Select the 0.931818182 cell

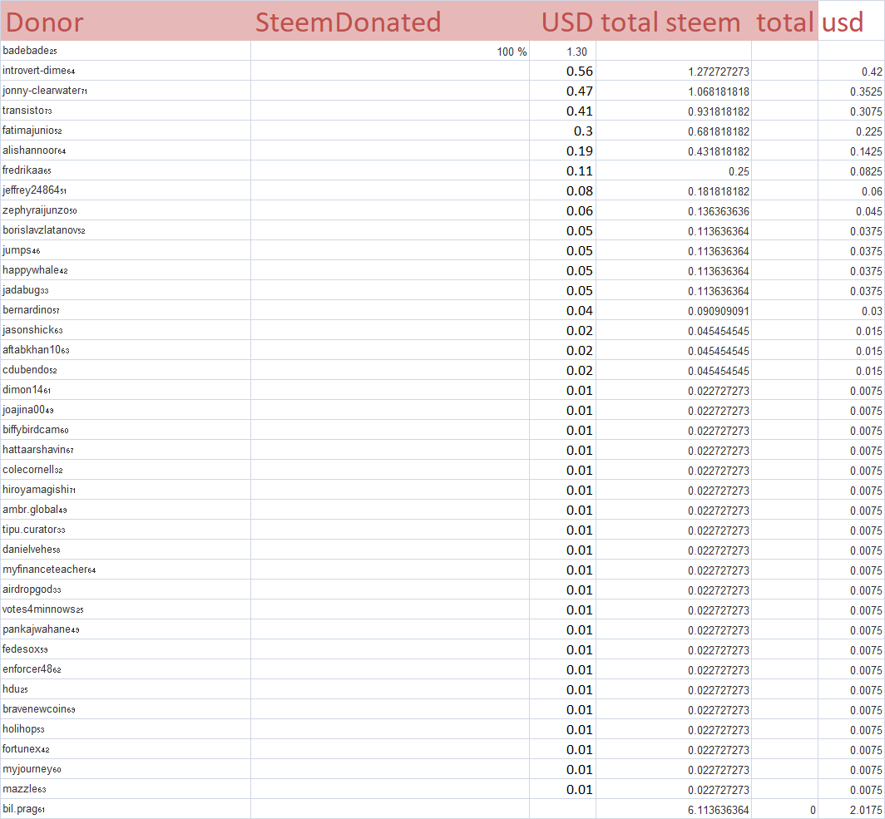click(x=674, y=111)
